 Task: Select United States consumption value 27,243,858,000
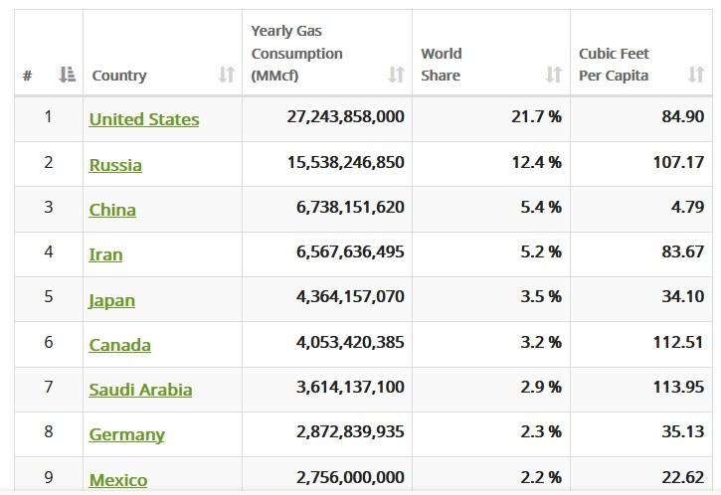346,116
